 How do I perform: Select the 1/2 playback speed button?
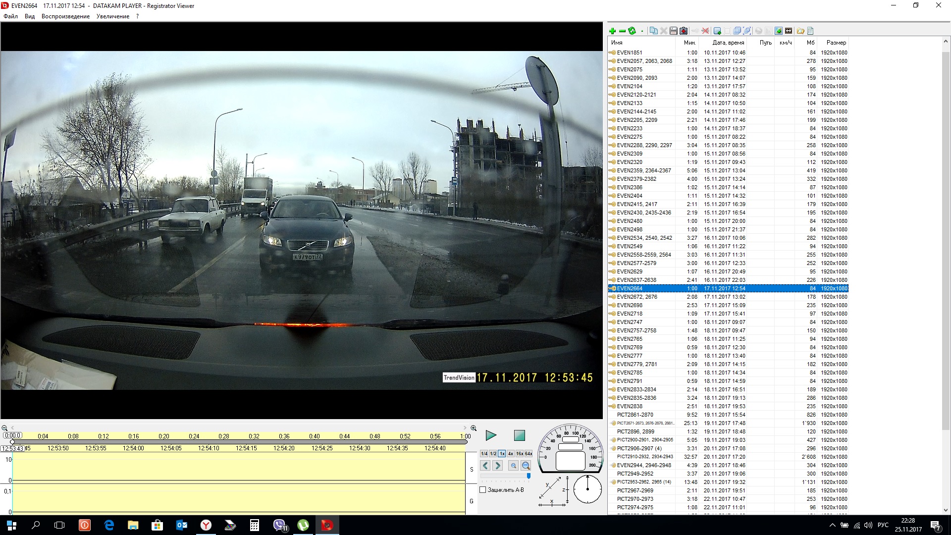click(x=493, y=454)
